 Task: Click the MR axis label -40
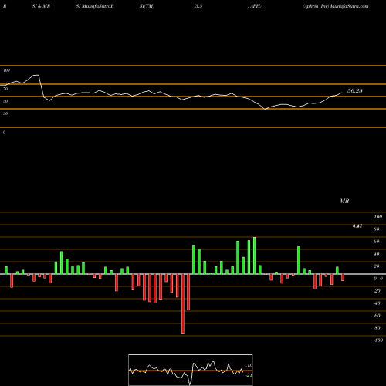pos(377,303)
